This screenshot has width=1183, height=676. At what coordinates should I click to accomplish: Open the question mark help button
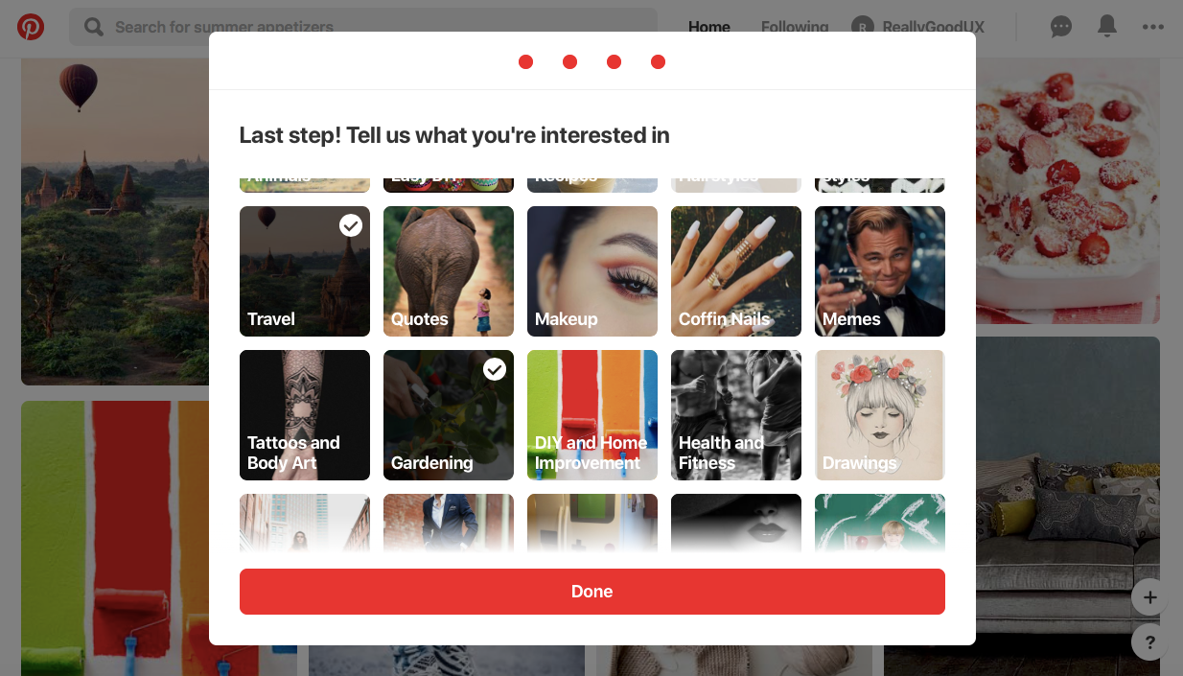pos(1150,642)
